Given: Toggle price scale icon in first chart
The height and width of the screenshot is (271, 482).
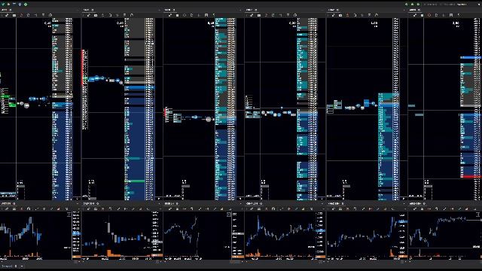Looking at the screenshot, I should coord(69,214).
